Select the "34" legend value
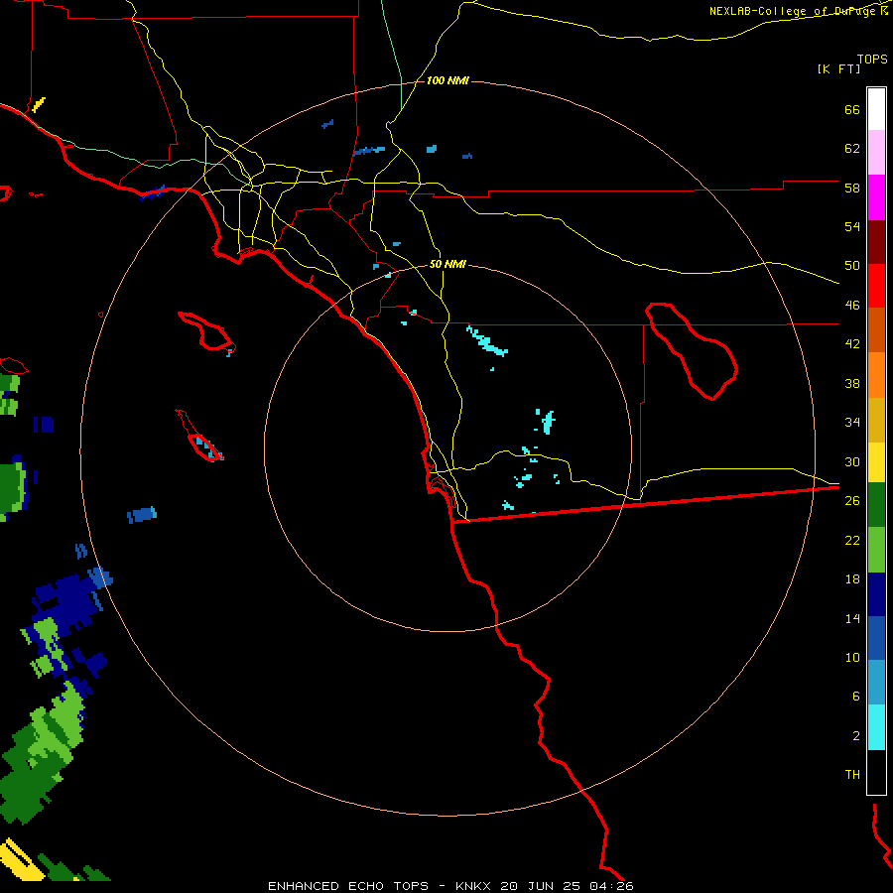 coord(852,422)
